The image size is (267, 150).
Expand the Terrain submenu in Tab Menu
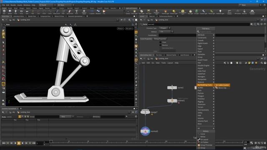pyautogui.click(x=206, y=107)
